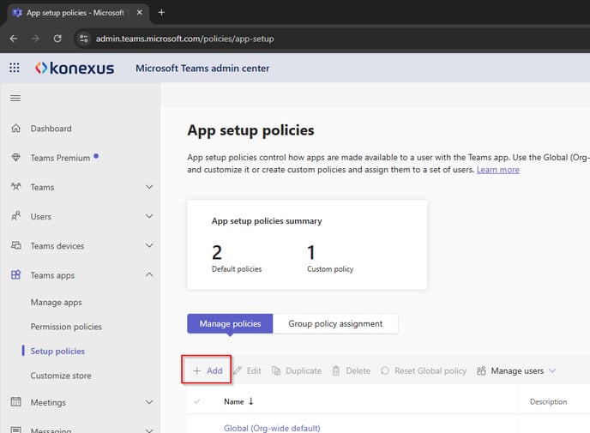Toggle the select-all checkmark in table header

point(196,401)
